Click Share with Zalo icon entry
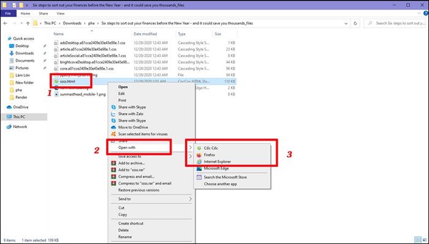This screenshot has height=244, width=429. pos(113,114)
